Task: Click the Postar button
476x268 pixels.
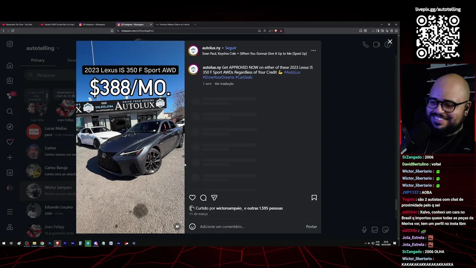Action: (x=311, y=226)
